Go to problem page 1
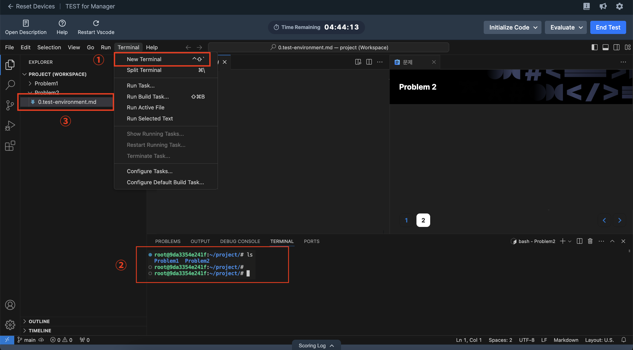This screenshot has height=350, width=633. pos(406,220)
